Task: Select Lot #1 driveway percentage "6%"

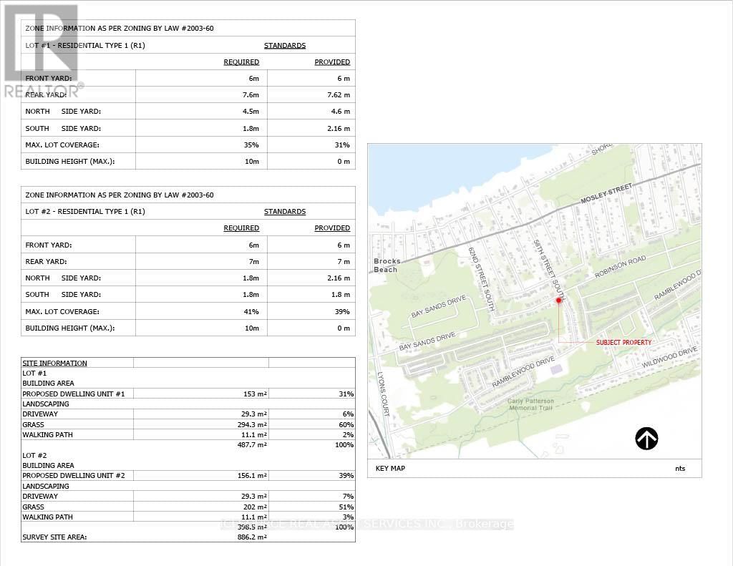Action: pyautogui.click(x=348, y=414)
